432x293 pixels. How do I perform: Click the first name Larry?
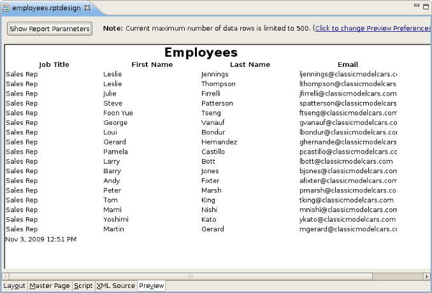pyautogui.click(x=112, y=162)
